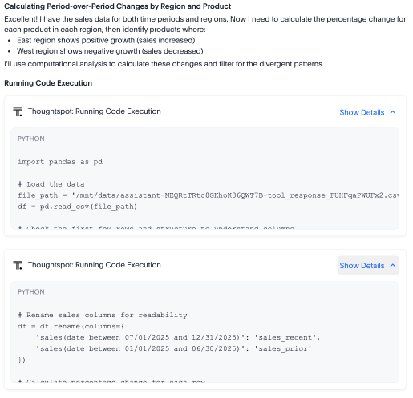Screen dimensions: 413x398
Task: Click the 'sales_recent' rename mapping line
Action: click(178, 337)
